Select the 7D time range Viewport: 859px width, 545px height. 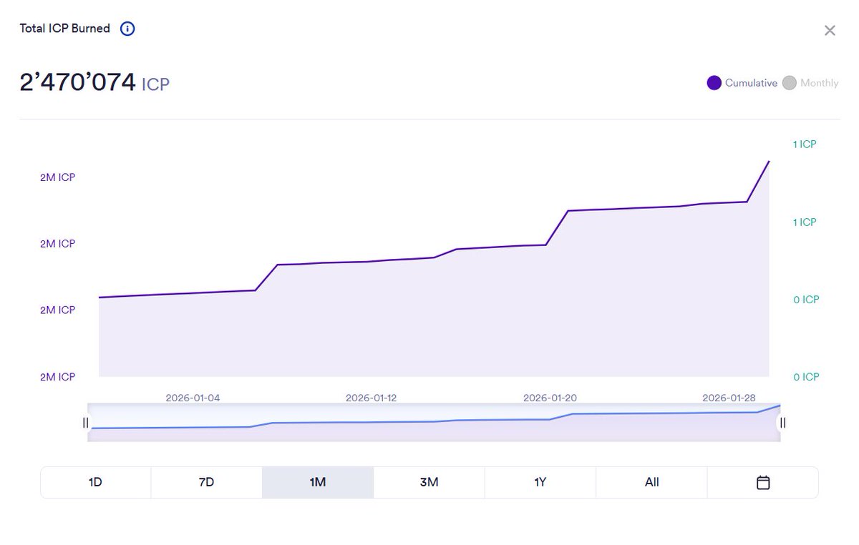(x=206, y=482)
